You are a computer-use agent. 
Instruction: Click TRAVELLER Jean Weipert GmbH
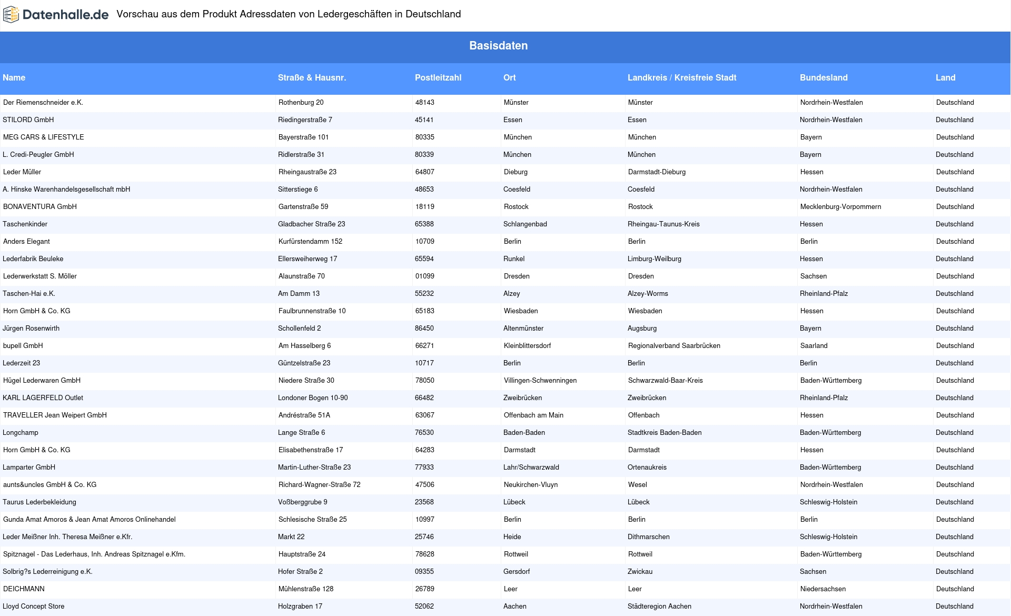tap(55, 415)
